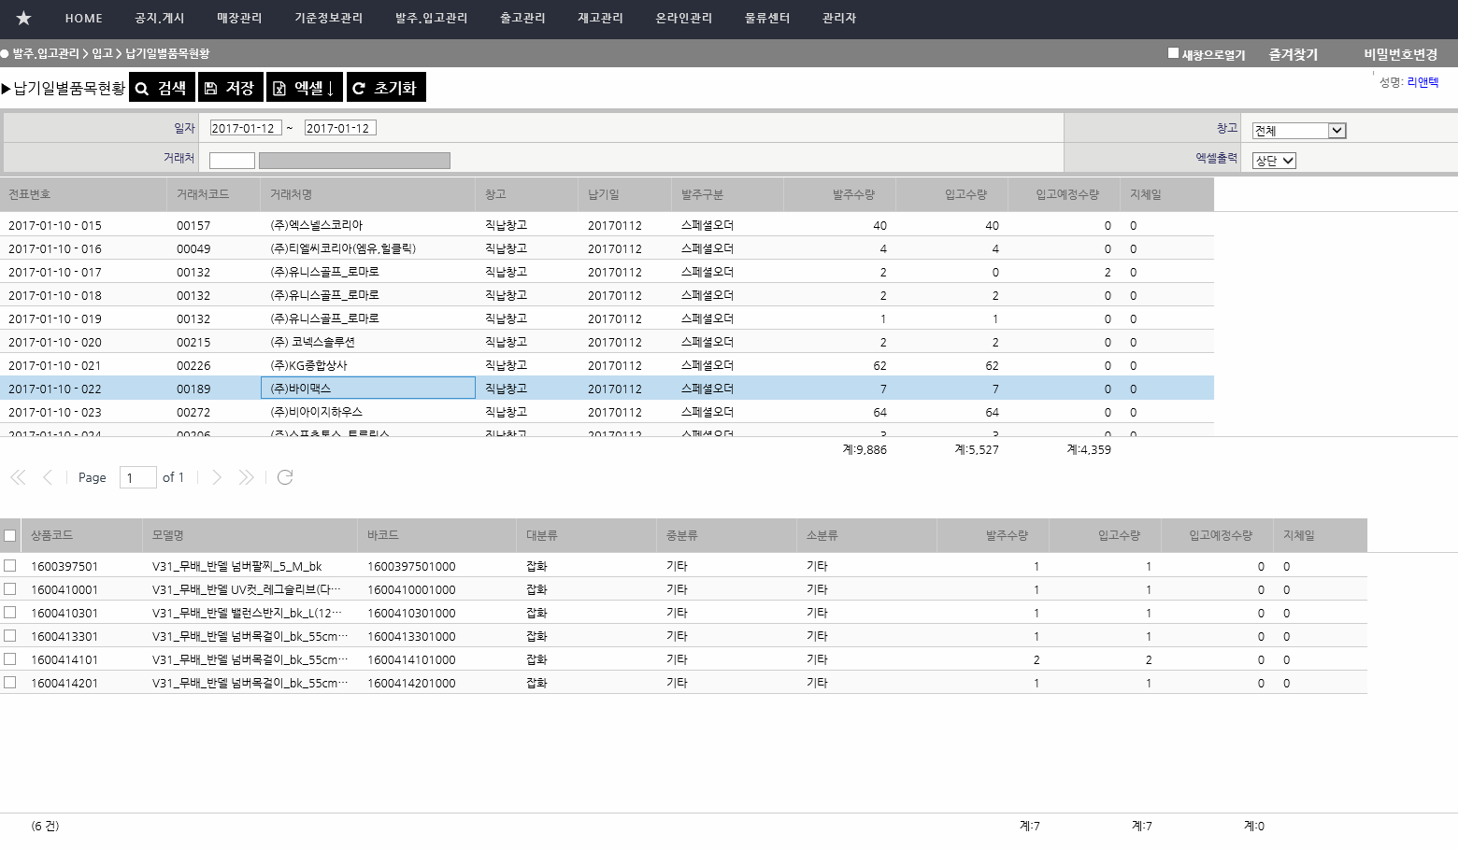1458x849 pixels.
Task: Click the 즐겨찾기 favorites link
Action: pos(1293,54)
